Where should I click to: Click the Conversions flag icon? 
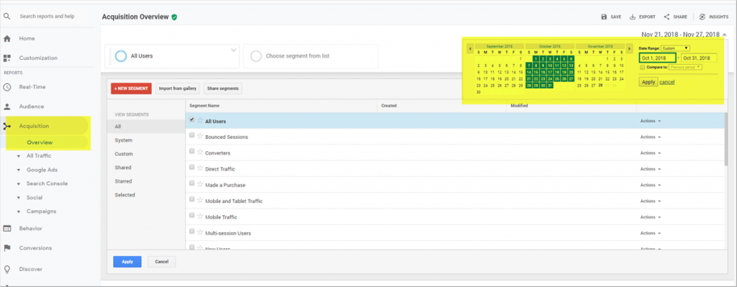point(7,248)
